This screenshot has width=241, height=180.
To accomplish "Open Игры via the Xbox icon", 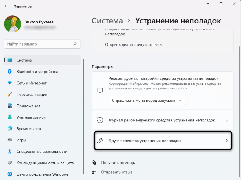I will pos(10,140).
